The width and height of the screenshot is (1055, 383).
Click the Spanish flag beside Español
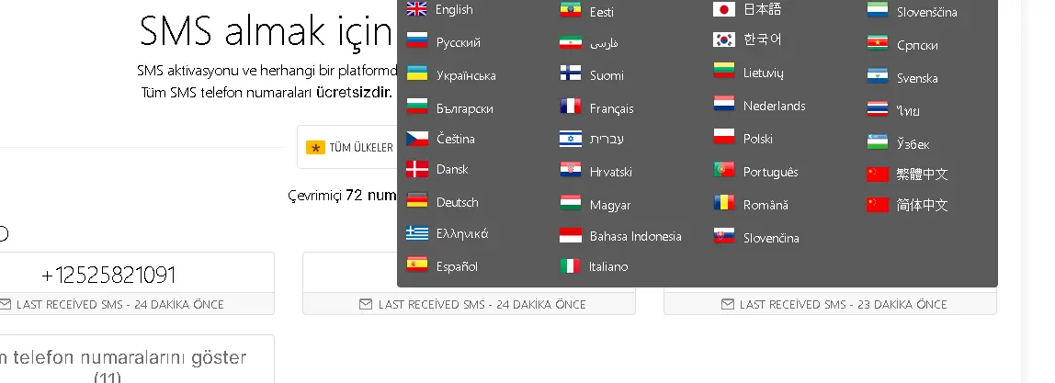tap(417, 265)
